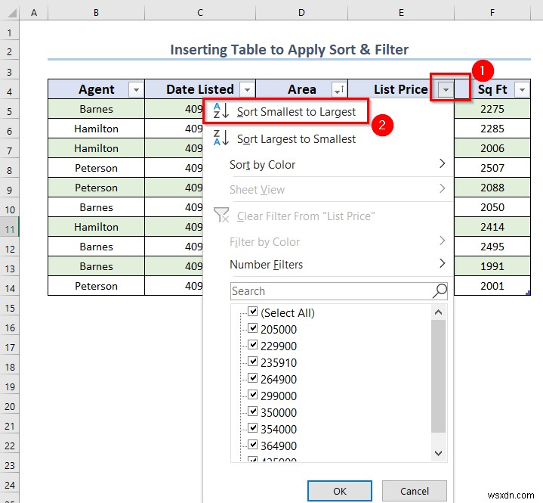Click the Sq Ft header cell

(492, 89)
